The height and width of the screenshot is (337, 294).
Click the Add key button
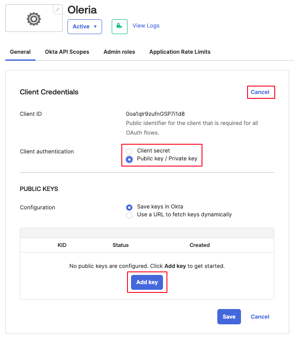click(x=147, y=282)
